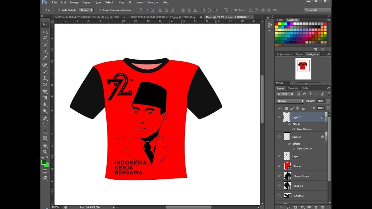This screenshot has width=372, height=209.
Task: Open the Kind layer filter dropdown
Action: point(285,94)
